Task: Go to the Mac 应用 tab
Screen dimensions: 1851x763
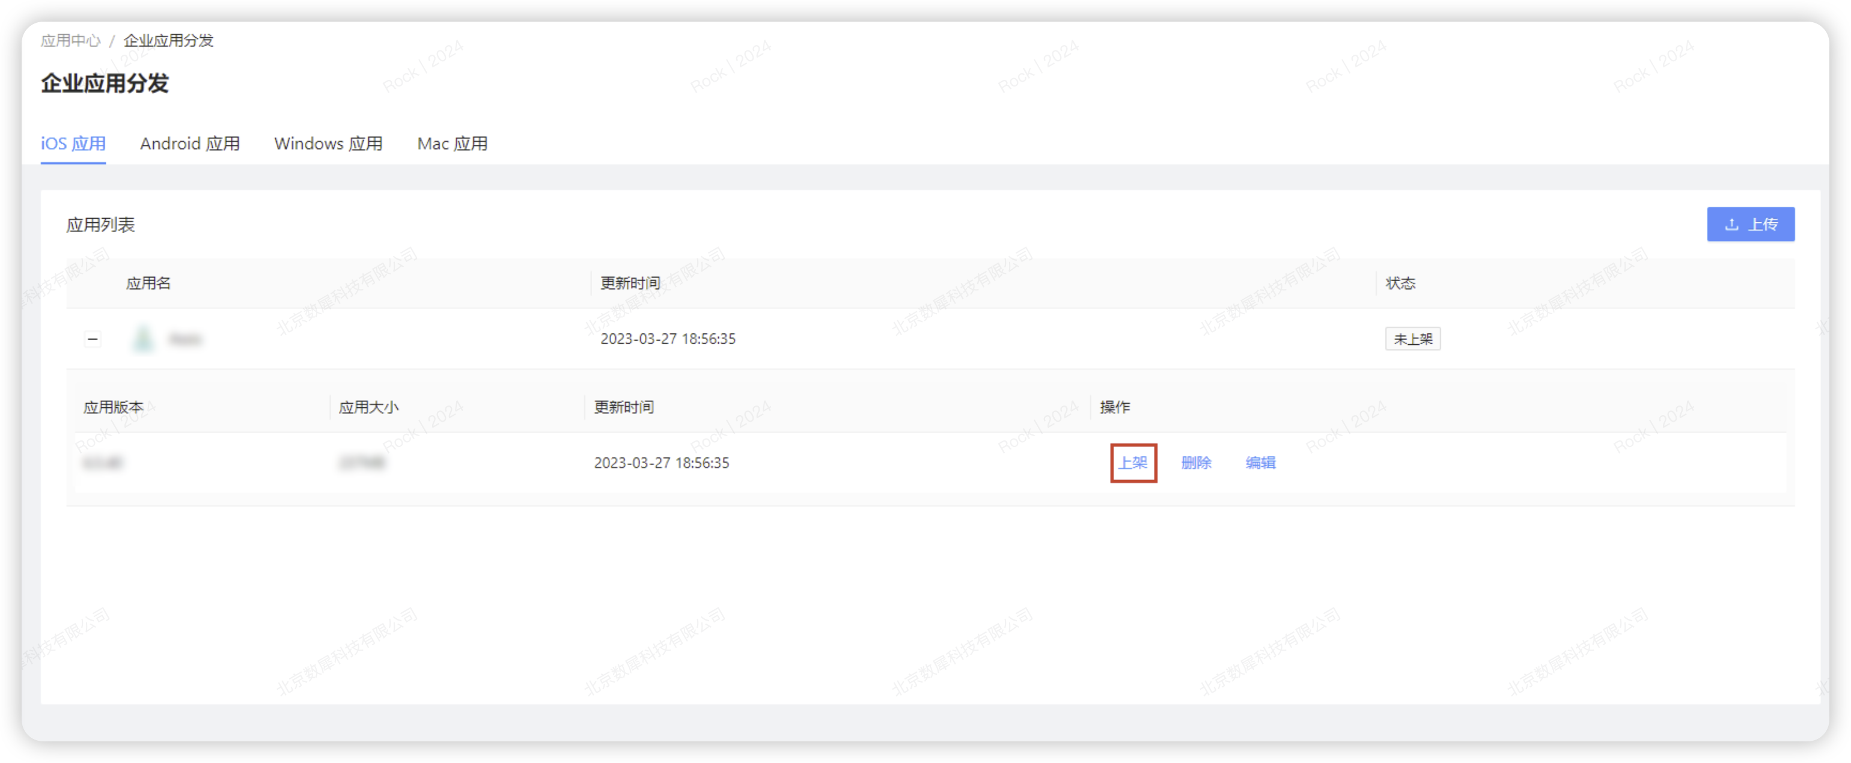Action: pyautogui.click(x=452, y=144)
